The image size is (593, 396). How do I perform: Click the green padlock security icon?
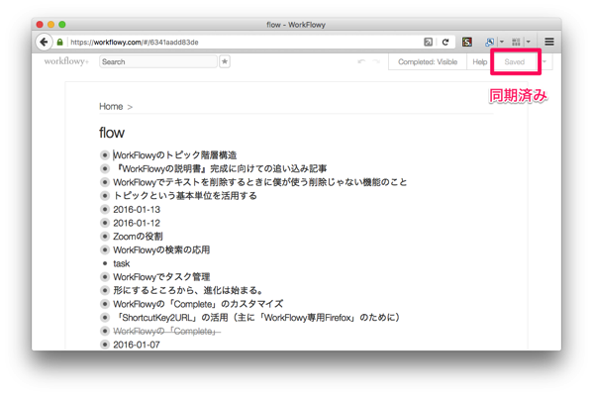tap(59, 42)
